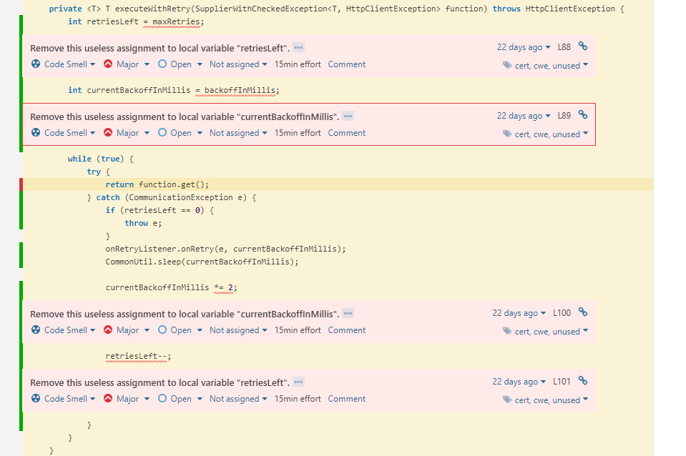Change Major severity on the L89 issue

pos(127,133)
